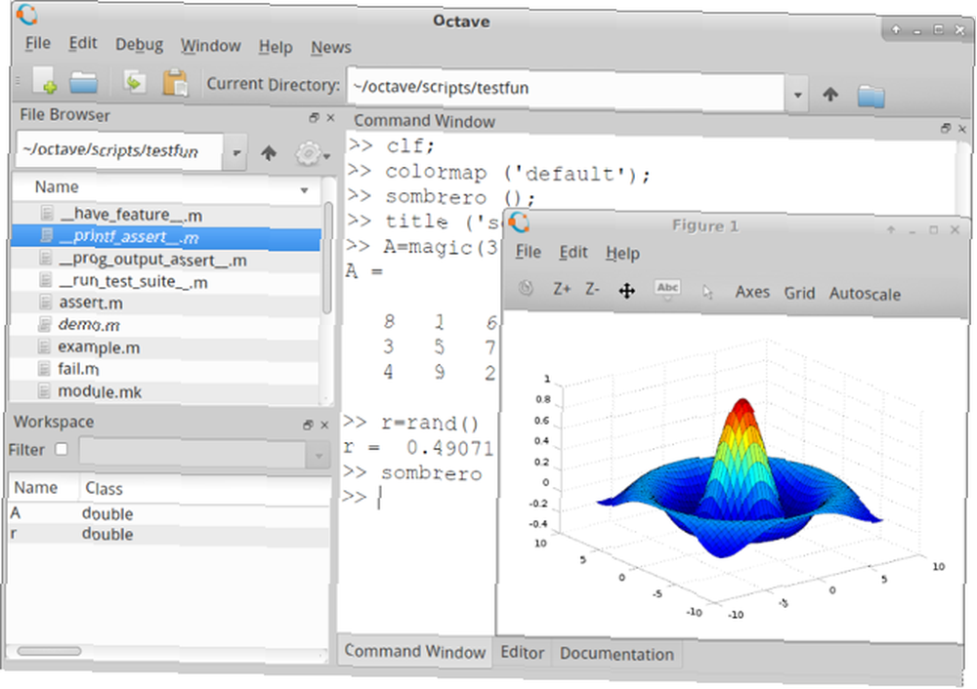Viewport: 977px width, 689px height.
Task: Click Autoscale in Figure 1 toolbar
Action: pos(865,294)
